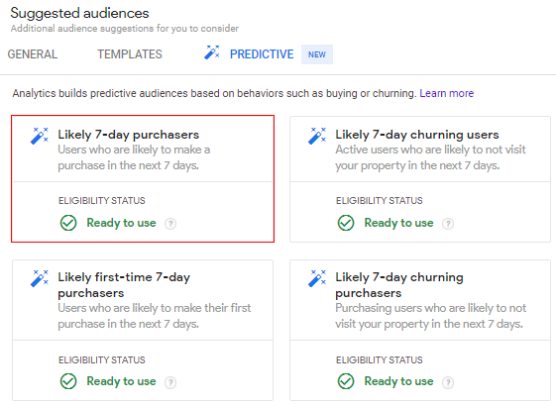Screen dimensions: 556x405
Task: Switch to the TEMPLATES tab
Action: point(130,54)
